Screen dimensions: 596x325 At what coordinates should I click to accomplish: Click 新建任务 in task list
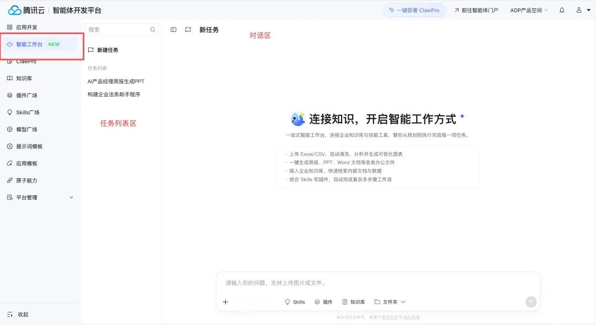[x=103, y=50]
